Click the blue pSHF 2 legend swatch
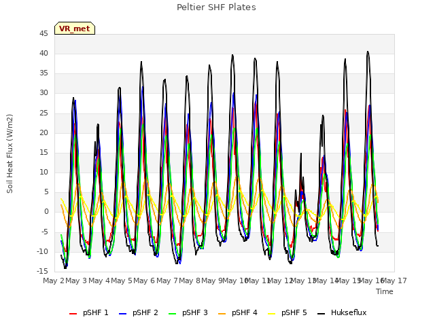 122,314
